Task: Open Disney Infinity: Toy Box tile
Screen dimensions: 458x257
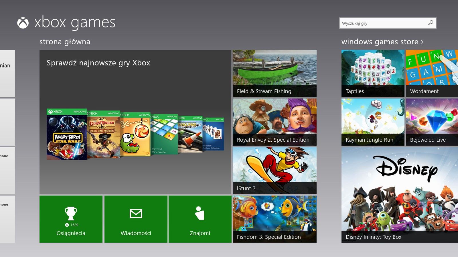Action: (x=400, y=195)
